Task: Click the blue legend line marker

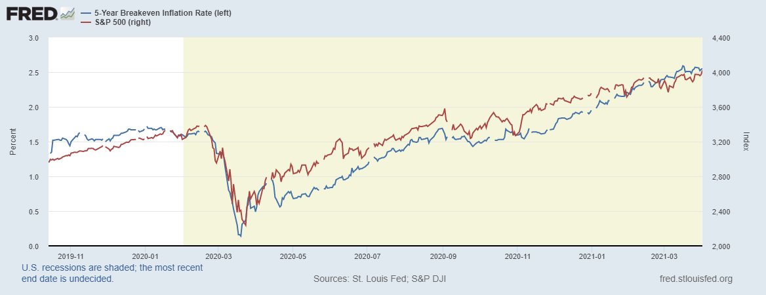Action: tap(85, 13)
